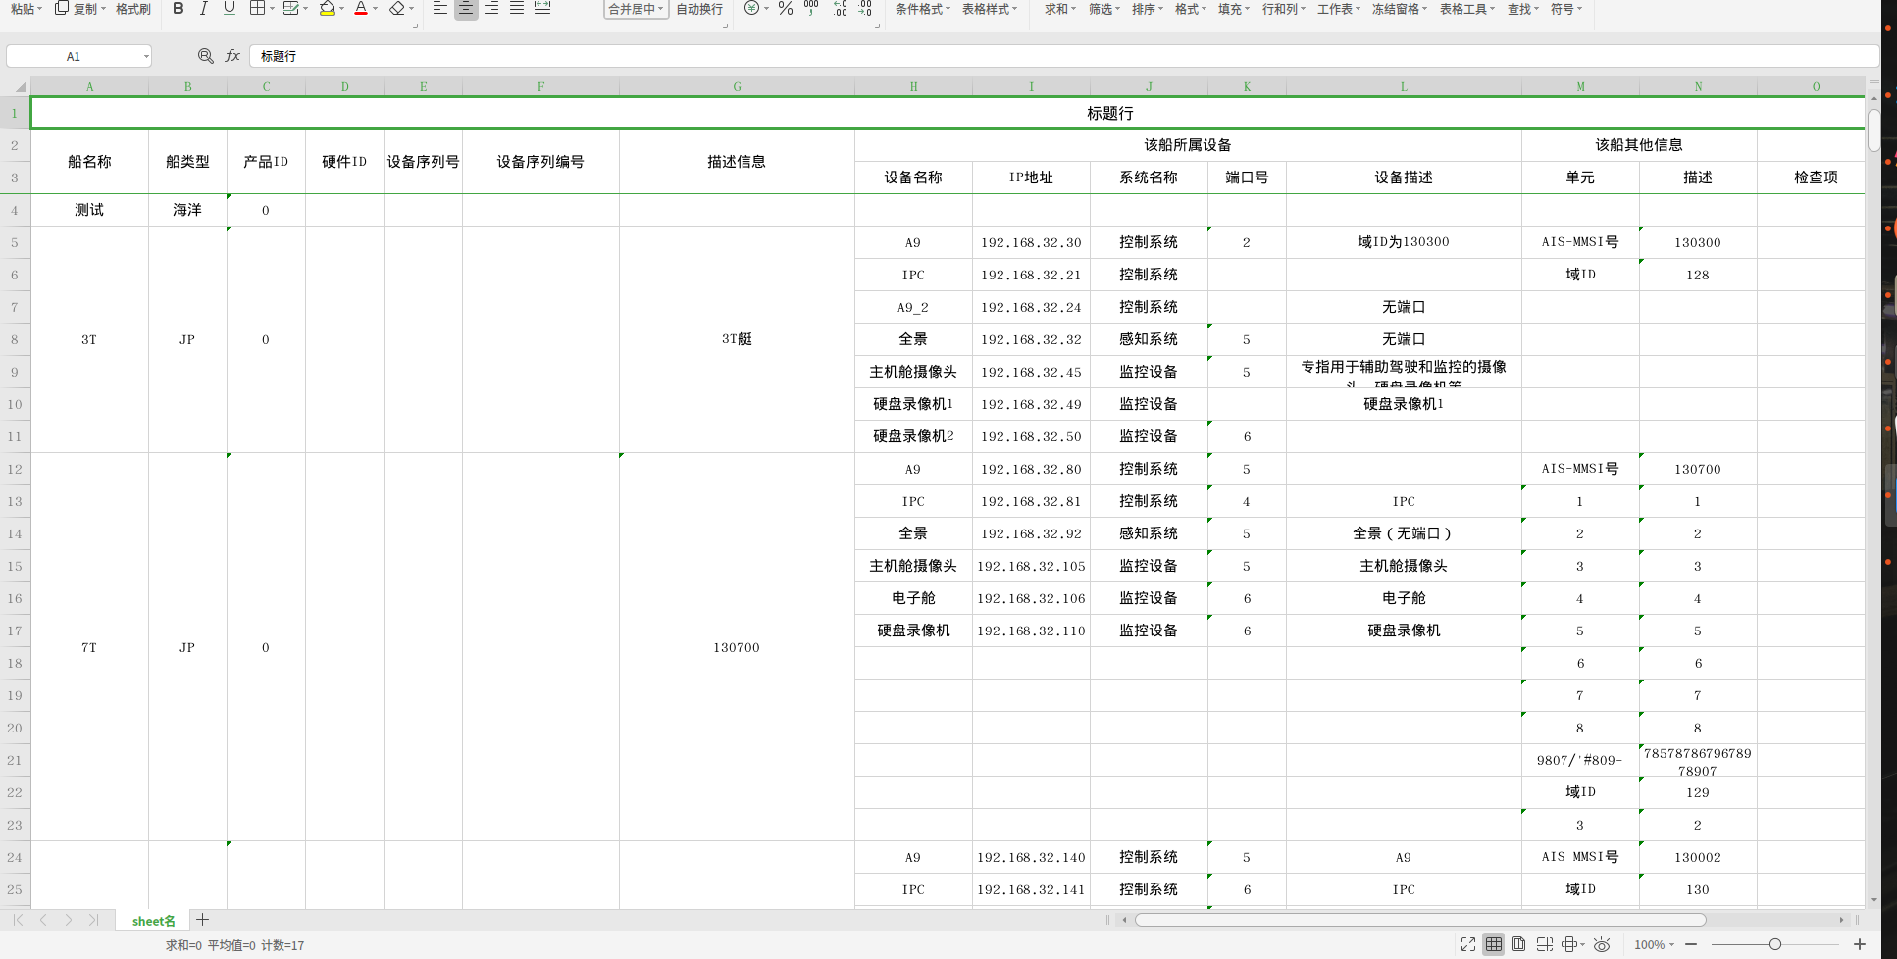Open 表格样式 menu

pos(990,9)
